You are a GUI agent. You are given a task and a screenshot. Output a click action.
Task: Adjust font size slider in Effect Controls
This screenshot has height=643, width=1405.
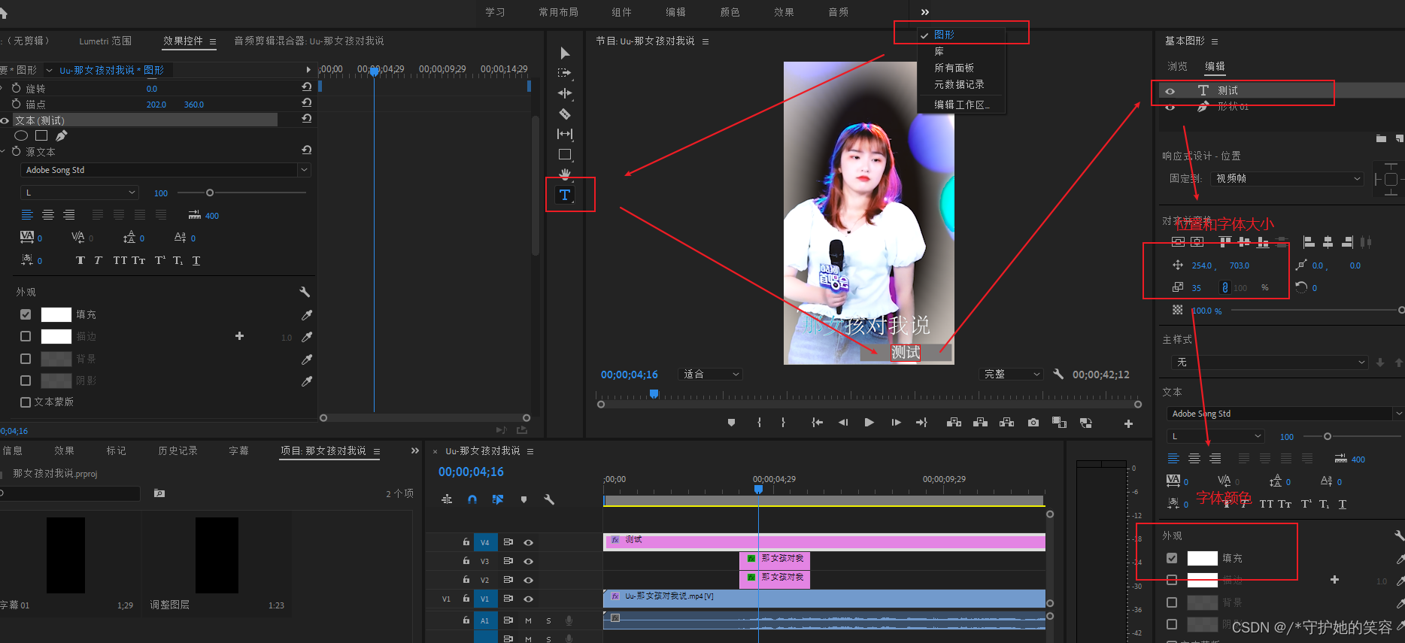[x=210, y=193]
